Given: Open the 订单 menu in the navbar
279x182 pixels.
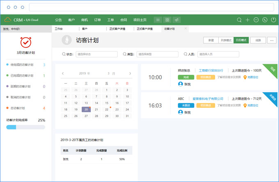Looking at the screenshot, I should [97, 20].
